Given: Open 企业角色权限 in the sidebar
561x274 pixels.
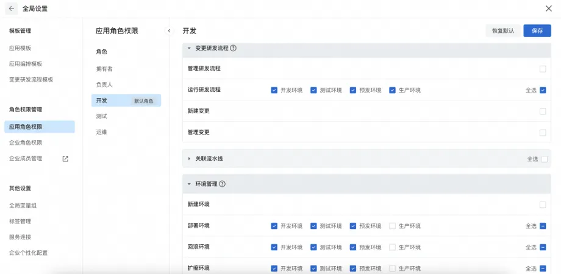Looking at the screenshot, I should (26, 142).
